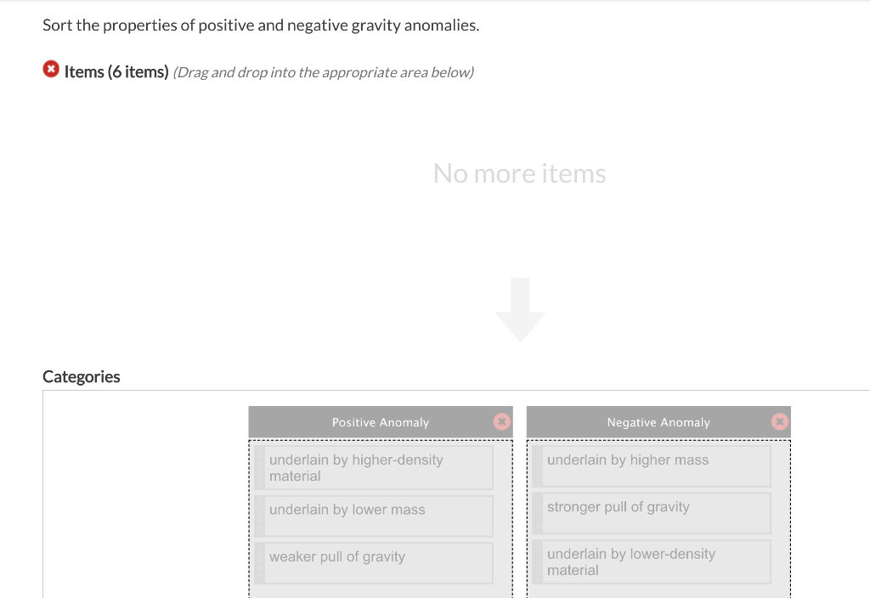Click the red error icon beside Items heading
Screen dimensions: 870x598
pos(51,69)
